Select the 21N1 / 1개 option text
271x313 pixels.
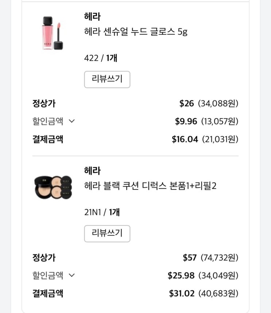pos(102,212)
